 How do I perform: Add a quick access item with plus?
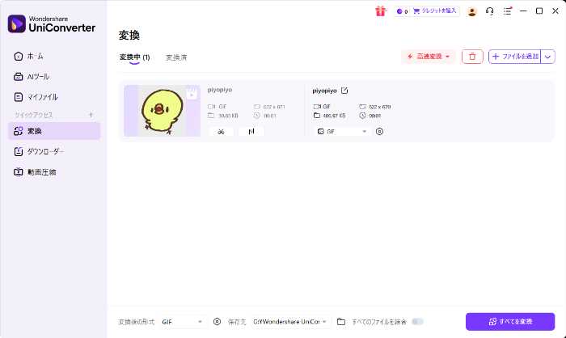tap(91, 115)
